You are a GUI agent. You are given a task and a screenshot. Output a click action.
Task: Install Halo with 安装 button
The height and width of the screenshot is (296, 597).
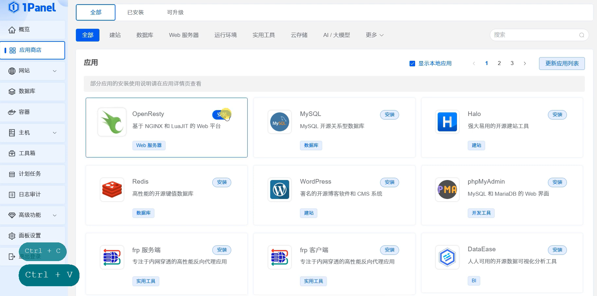pos(557,115)
